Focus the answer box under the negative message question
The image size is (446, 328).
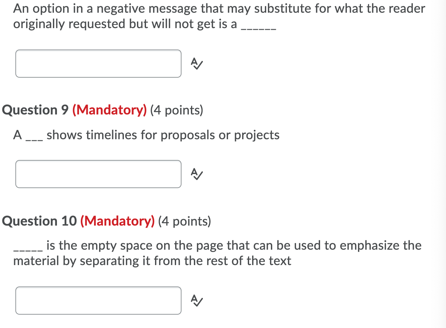pyautogui.click(x=98, y=64)
